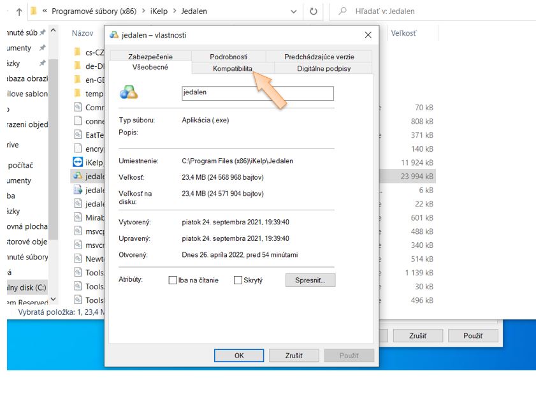Toggle the 'Skrytý' checkbox
The image size is (536, 399).
click(x=238, y=280)
